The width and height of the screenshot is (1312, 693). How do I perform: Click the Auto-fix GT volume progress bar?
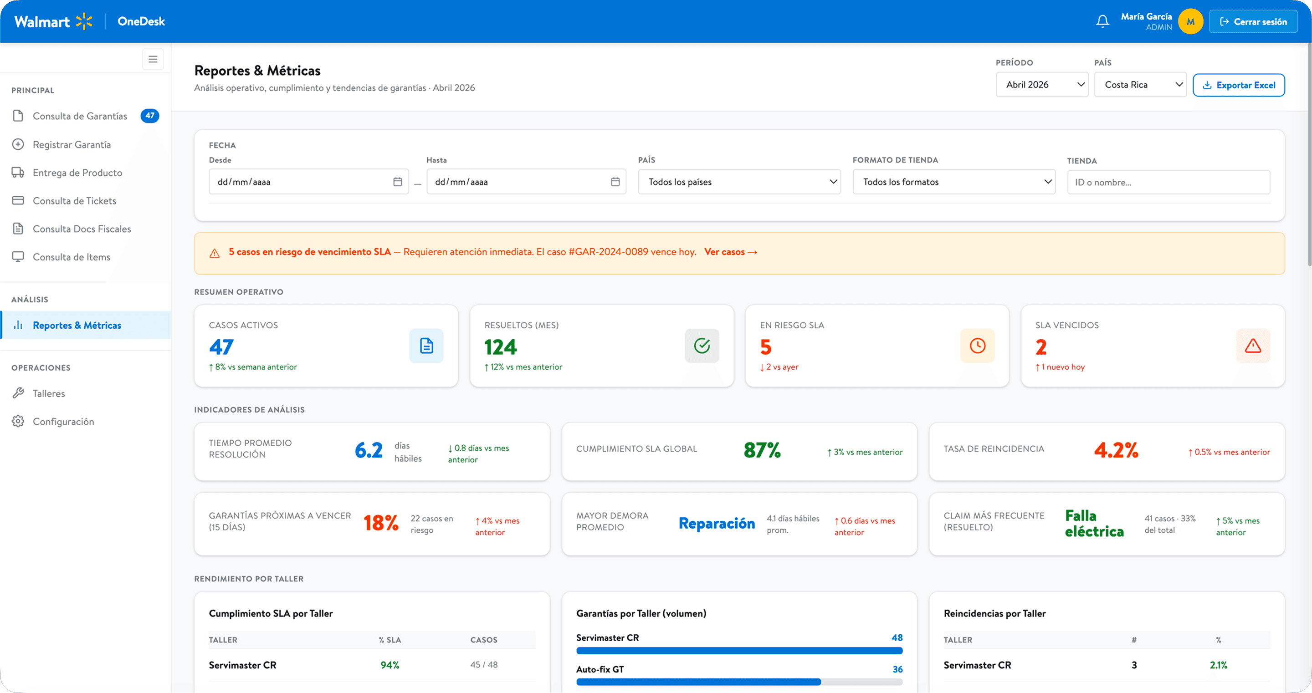click(x=739, y=682)
